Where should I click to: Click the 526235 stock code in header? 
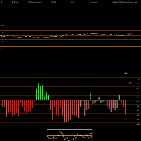click(x=94, y=2)
